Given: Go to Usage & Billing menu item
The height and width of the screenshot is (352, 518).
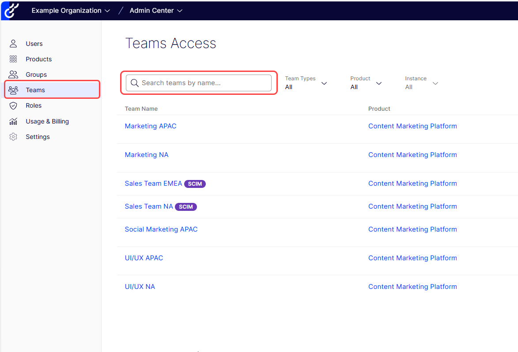Looking at the screenshot, I should 47,121.
